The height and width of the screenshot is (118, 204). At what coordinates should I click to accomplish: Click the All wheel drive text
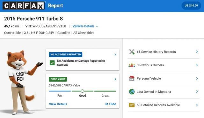(x=84, y=33)
